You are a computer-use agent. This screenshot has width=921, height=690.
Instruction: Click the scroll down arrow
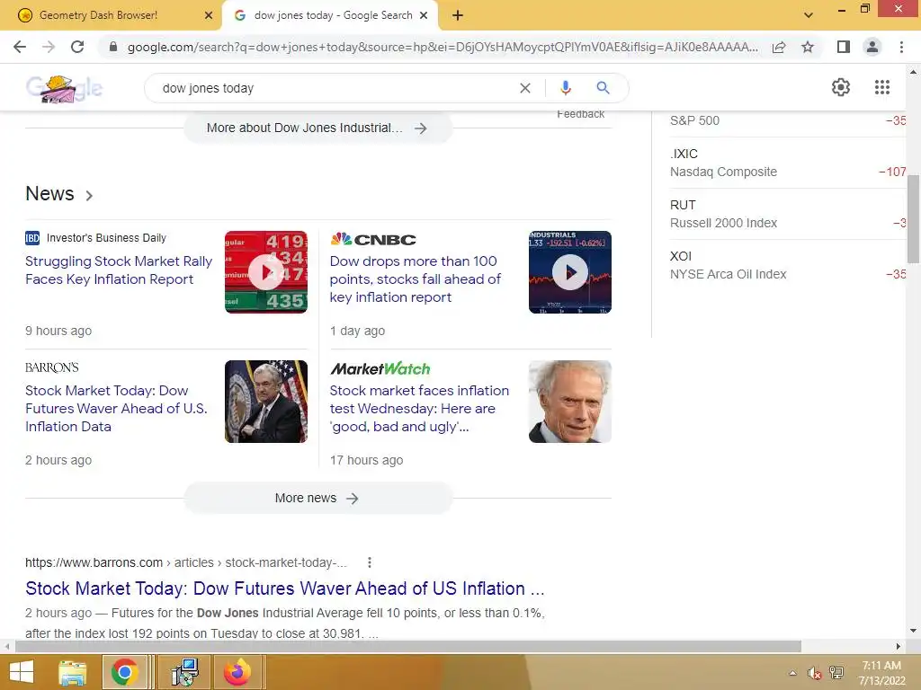tap(913, 632)
